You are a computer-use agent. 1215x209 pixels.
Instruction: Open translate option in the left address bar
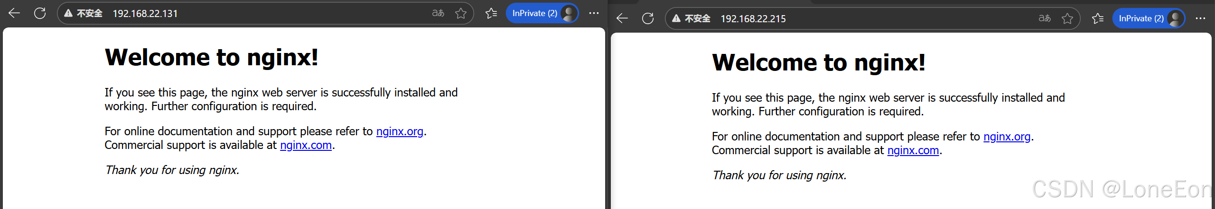pos(438,13)
